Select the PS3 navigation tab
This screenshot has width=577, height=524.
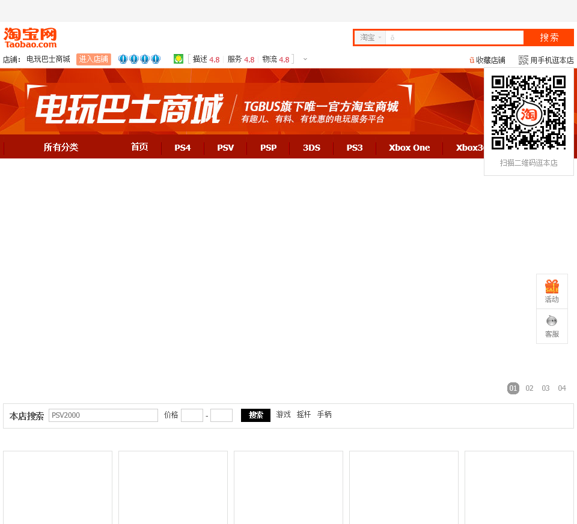click(x=355, y=148)
